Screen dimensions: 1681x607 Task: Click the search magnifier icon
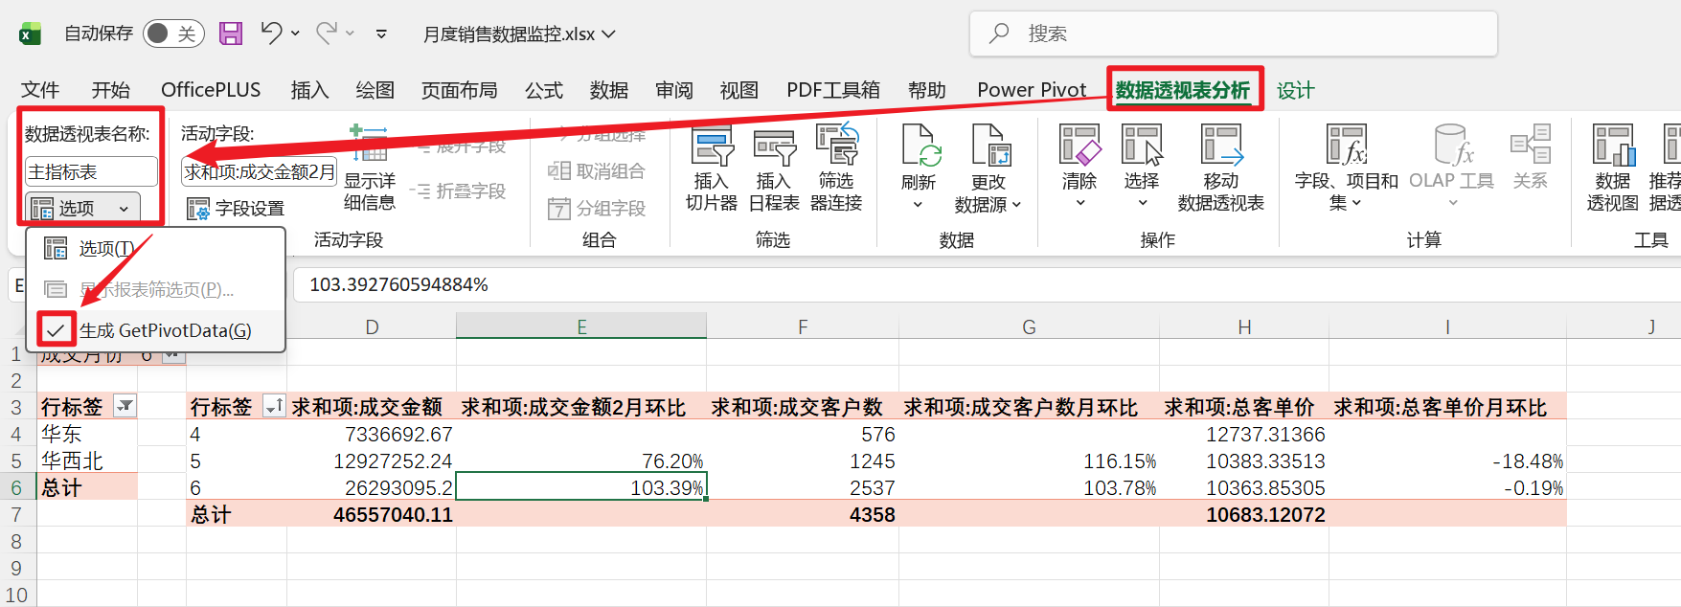point(999,34)
